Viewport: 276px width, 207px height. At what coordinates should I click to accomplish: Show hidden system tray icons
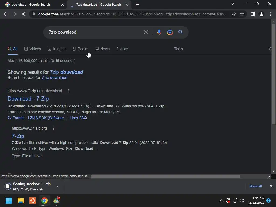pyautogui.click(x=221, y=201)
